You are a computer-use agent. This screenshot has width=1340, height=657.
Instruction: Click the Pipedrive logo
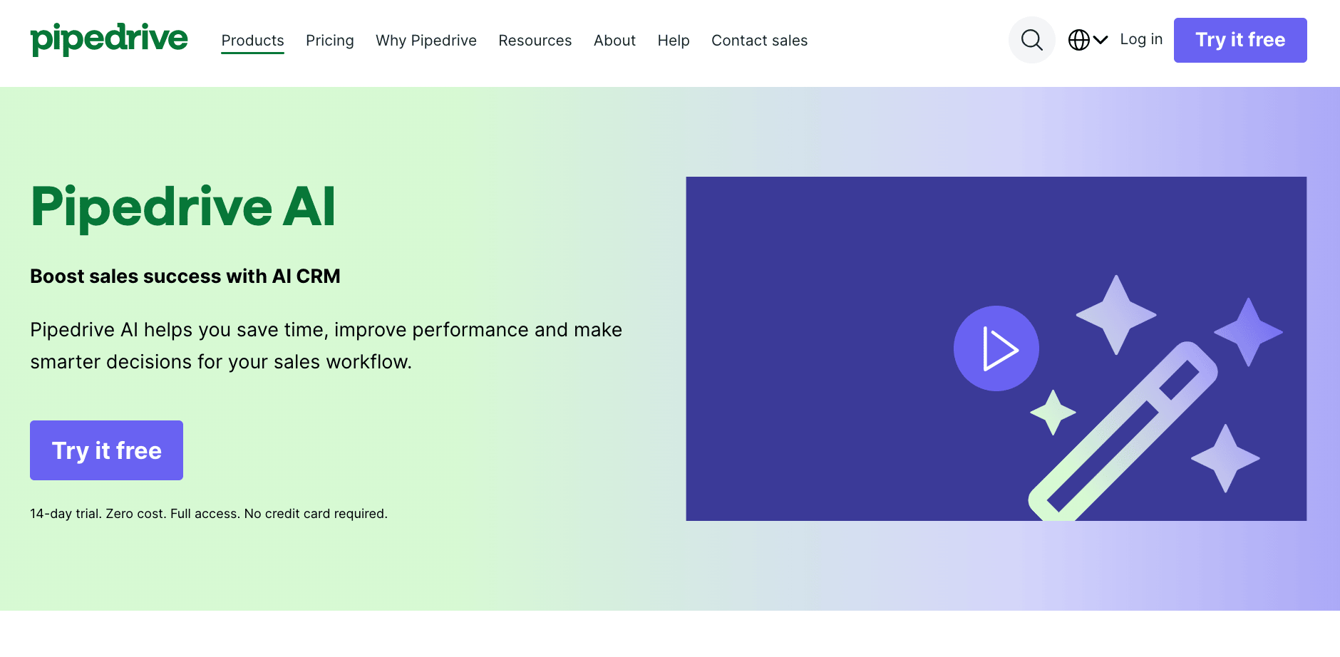tap(109, 39)
